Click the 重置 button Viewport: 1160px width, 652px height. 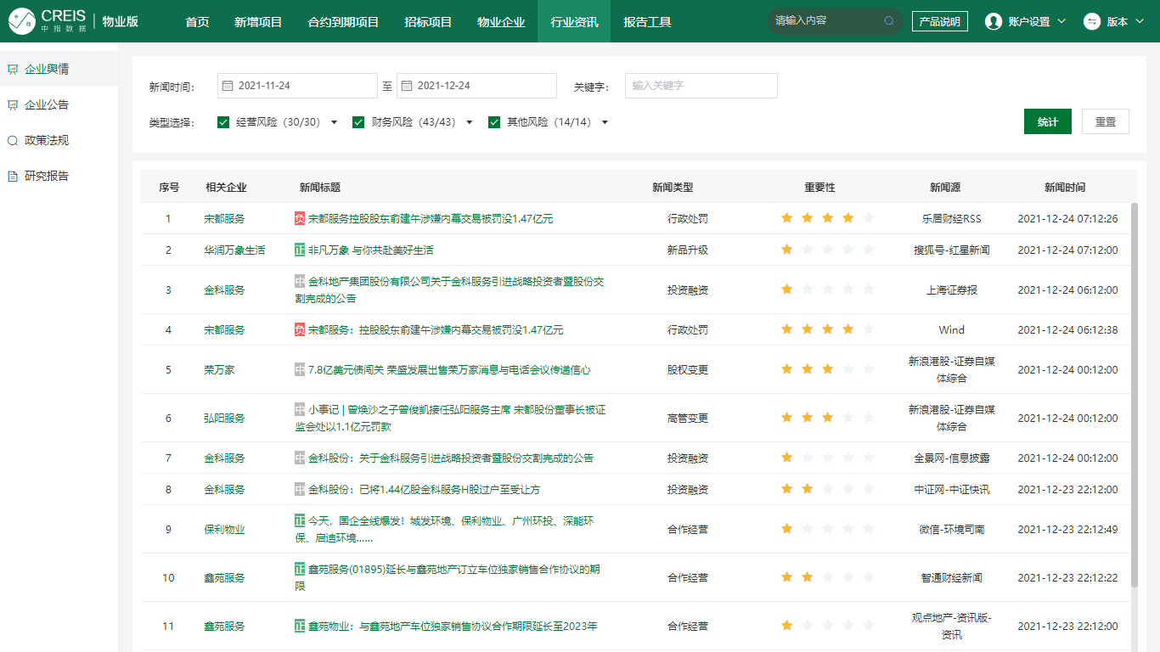(1105, 122)
